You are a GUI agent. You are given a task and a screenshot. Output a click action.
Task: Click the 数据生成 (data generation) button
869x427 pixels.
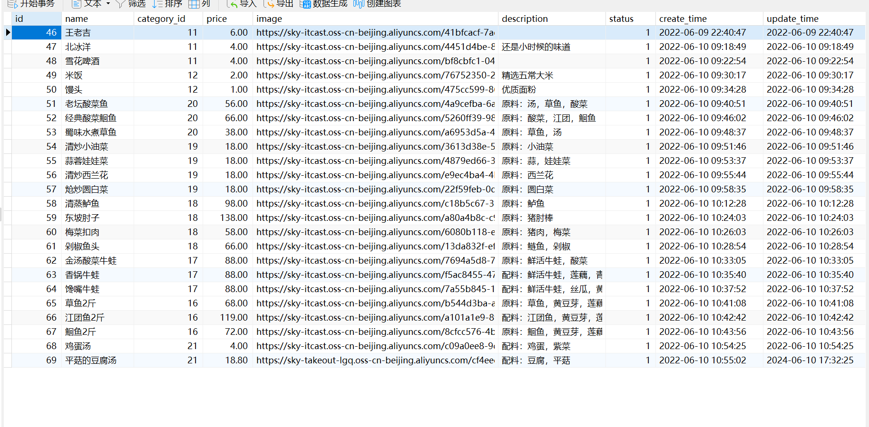323,4
